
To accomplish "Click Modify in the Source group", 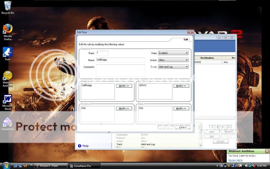I will (x=124, y=86).
